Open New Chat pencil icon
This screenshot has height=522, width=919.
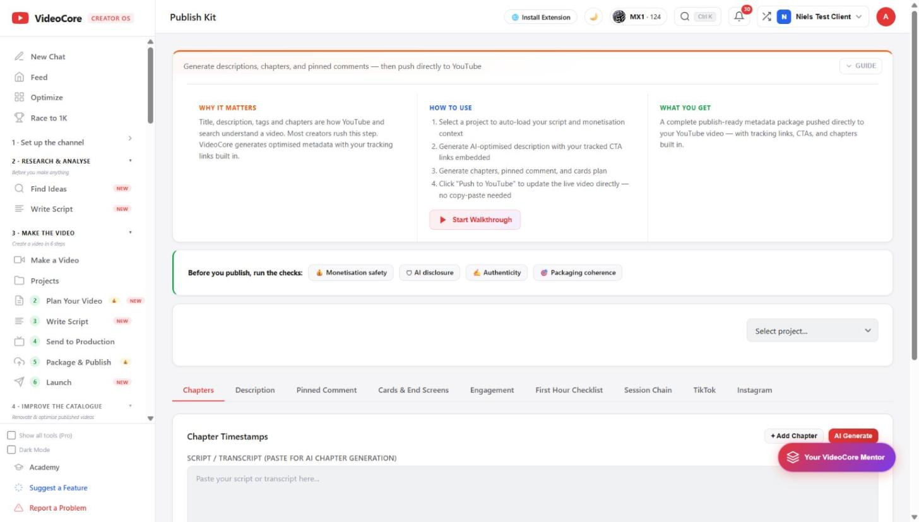[19, 56]
